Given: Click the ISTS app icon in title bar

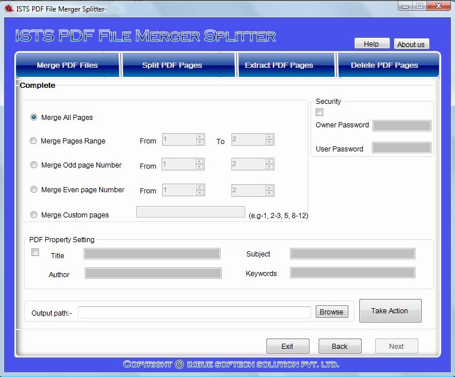Looking at the screenshot, I should (x=9, y=7).
